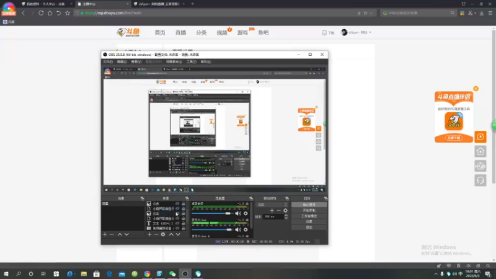
Task: Open the transition type dropdown (淡出)
Action: (272, 205)
